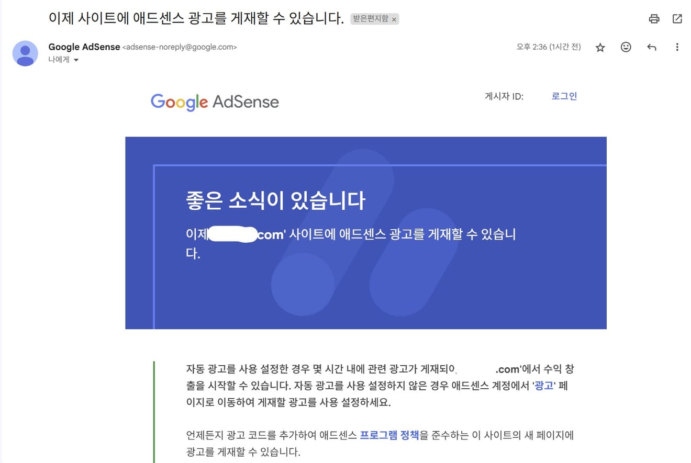Image resolution: width=691 pixels, height=463 pixels.
Task: Click the 로그인 link
Action: (564, 96)
